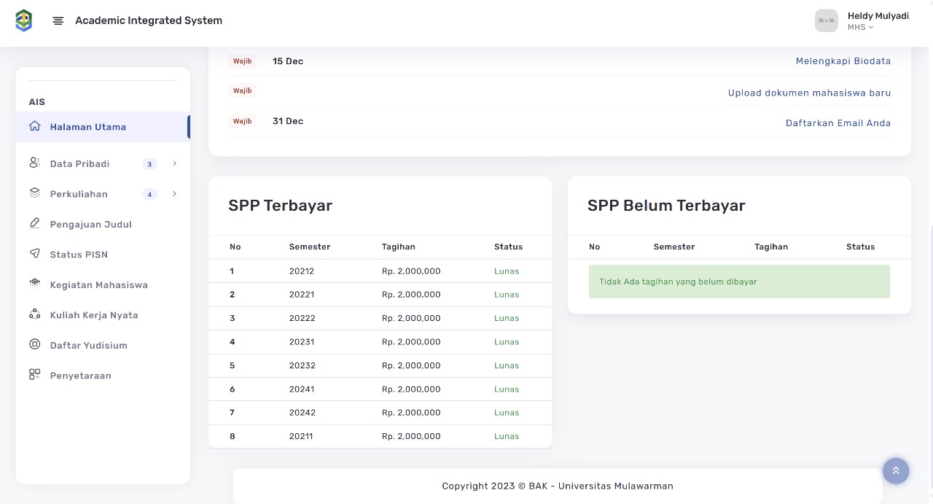Click the Halaman Utama home icon
933x504 pixels.
click(34, 126)
